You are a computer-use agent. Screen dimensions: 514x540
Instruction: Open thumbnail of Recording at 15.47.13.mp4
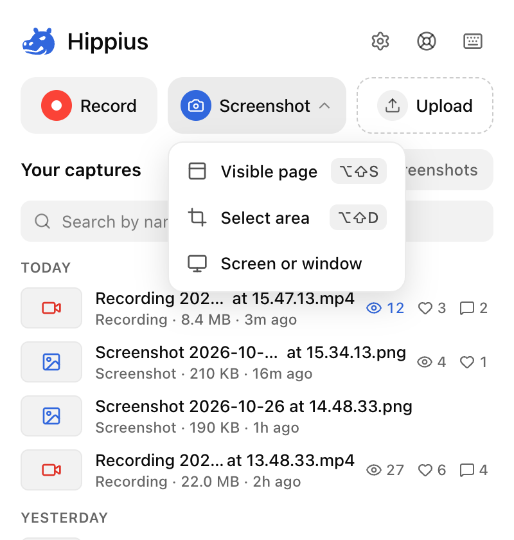(51, 308)
